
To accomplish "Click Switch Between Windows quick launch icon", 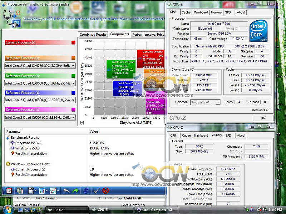I will (x=26, y=210).
